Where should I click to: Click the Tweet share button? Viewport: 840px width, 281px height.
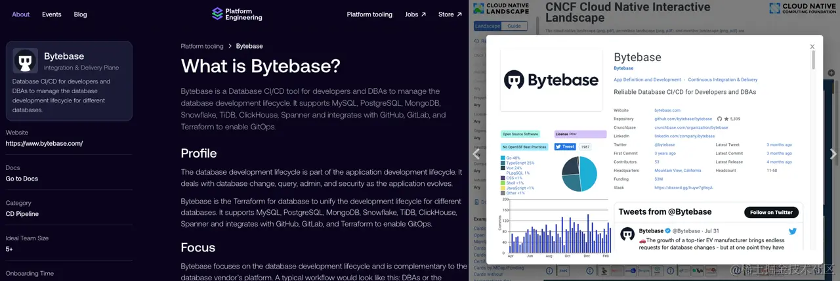pos(565,147)
